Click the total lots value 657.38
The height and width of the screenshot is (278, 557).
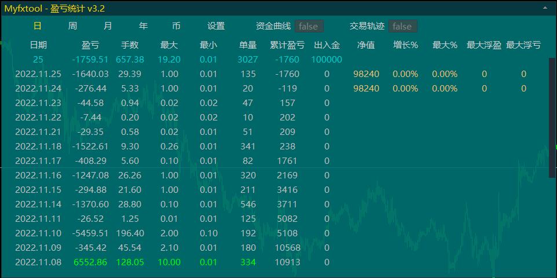[x=130, y=60]
